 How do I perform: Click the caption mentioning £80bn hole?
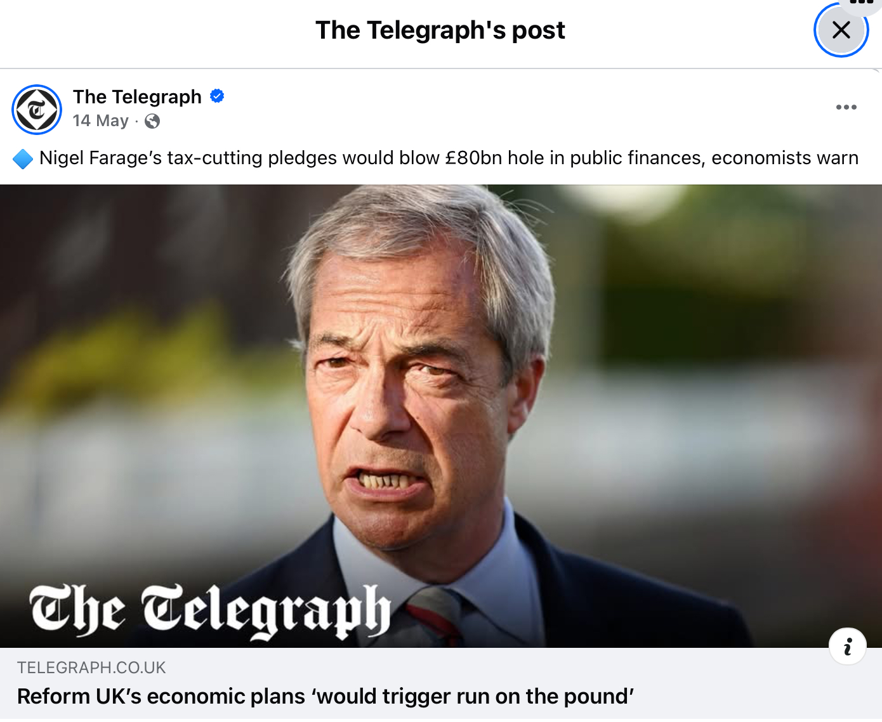449,158
